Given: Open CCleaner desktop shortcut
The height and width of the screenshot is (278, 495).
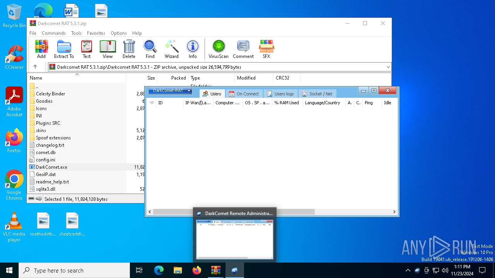Looking at the screenshot, I should pos(14,57).
